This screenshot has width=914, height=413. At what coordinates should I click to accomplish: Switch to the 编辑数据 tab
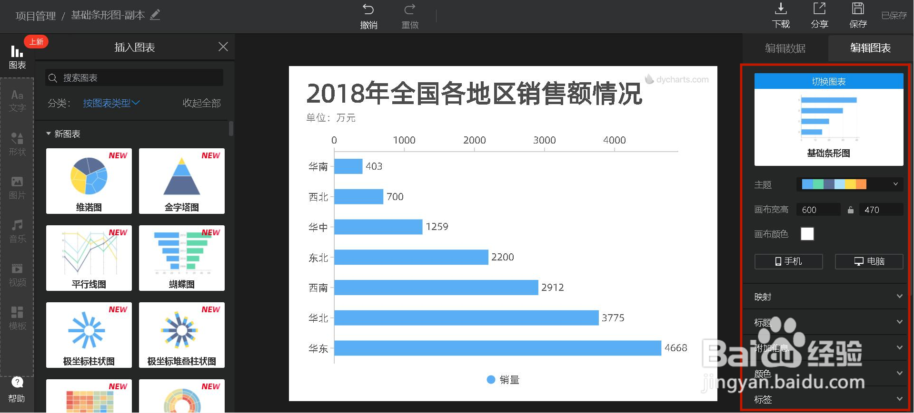click(x=785, y=48)
